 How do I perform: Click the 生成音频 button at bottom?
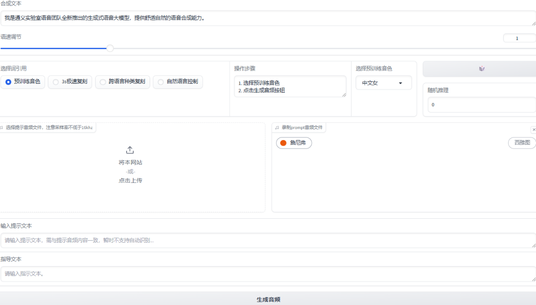[267, 300]
